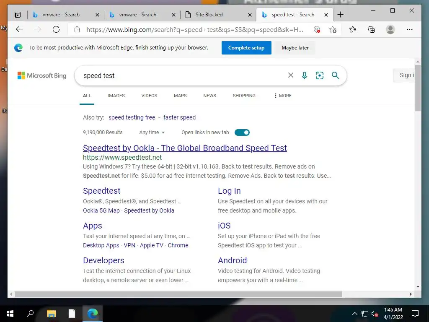
Task: Open a new tab
Action: point(340,15)
